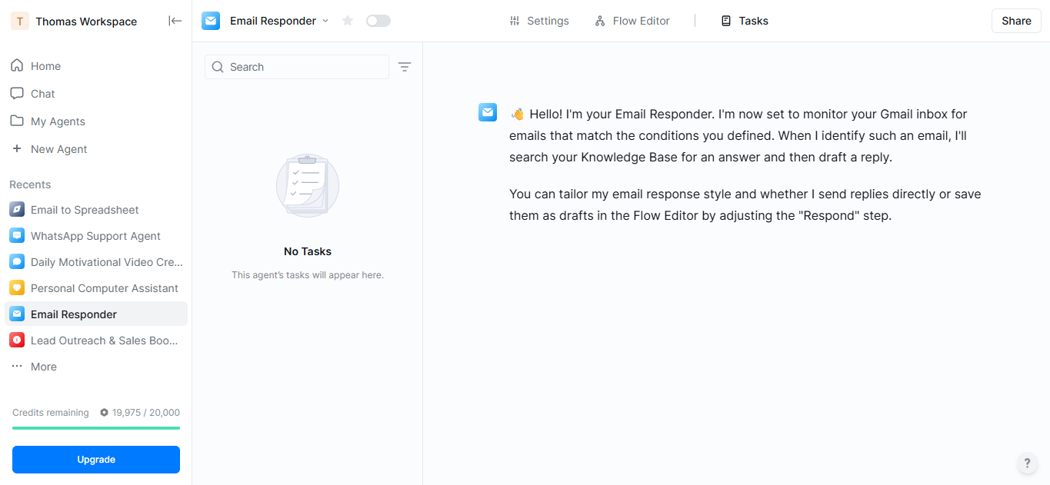Switch to the Settings tab
This screenshot has height=485, width=1050.
pos(539,21)
